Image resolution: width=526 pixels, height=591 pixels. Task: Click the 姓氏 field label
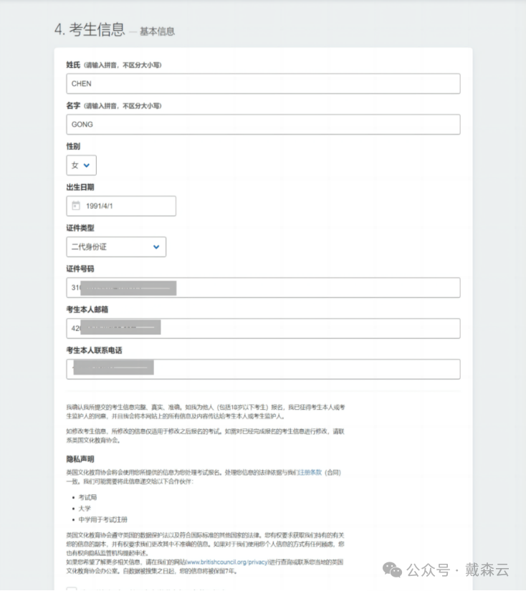73,64
